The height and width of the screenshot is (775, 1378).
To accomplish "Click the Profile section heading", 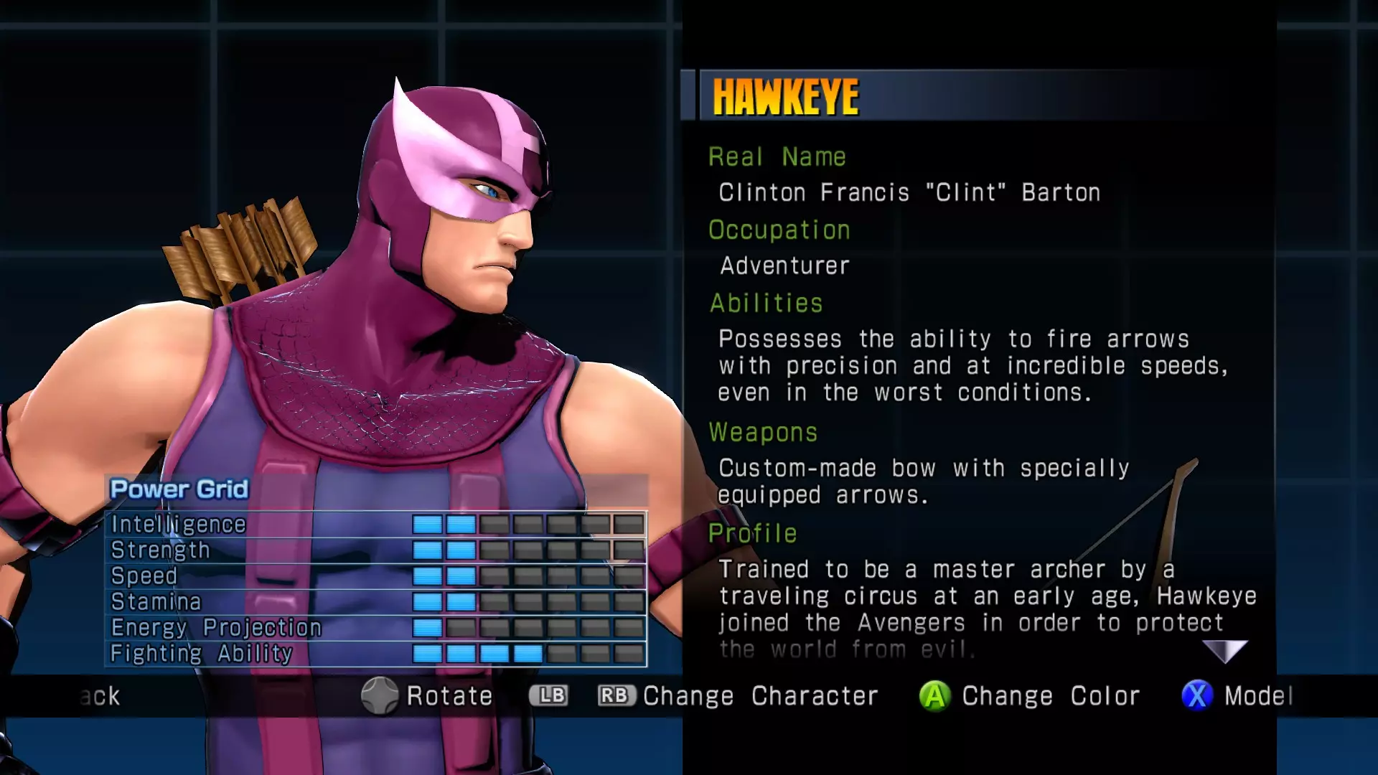I will [752, 534].
